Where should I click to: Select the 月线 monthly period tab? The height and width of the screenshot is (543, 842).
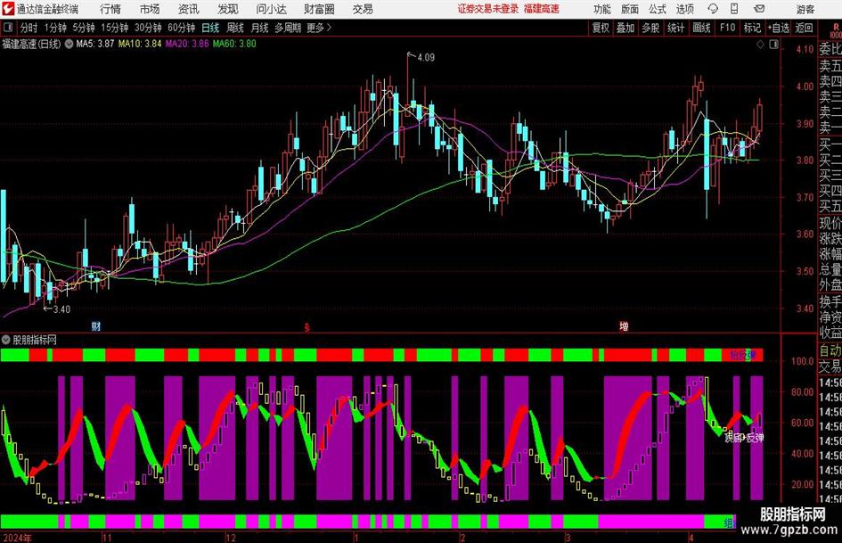pyautogui.click(x=260, y=28)
